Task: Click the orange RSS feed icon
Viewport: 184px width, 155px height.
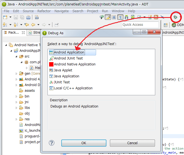Action: (x=156, y=17)
